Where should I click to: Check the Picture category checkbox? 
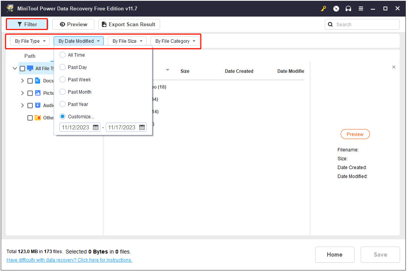pyautogui.click(x=30, y=93)
